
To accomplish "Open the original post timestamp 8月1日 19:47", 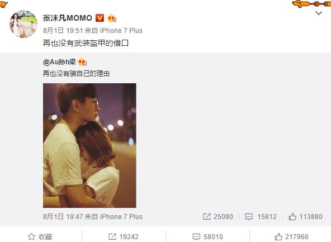I will pyautogui.click(x=63, y=217).
